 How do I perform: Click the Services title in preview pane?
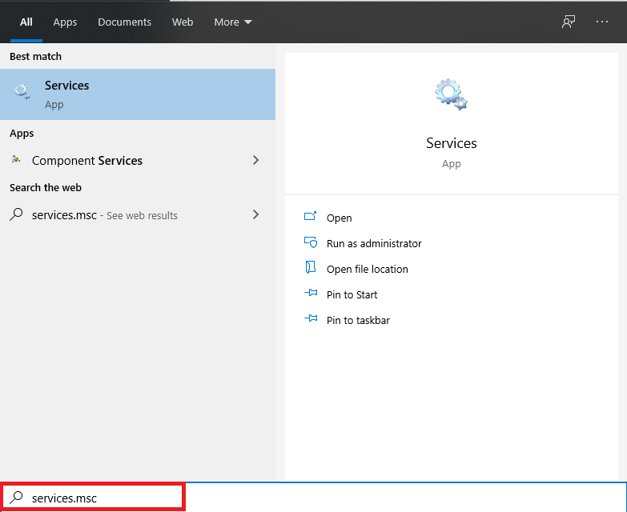(x=452, y=143)
